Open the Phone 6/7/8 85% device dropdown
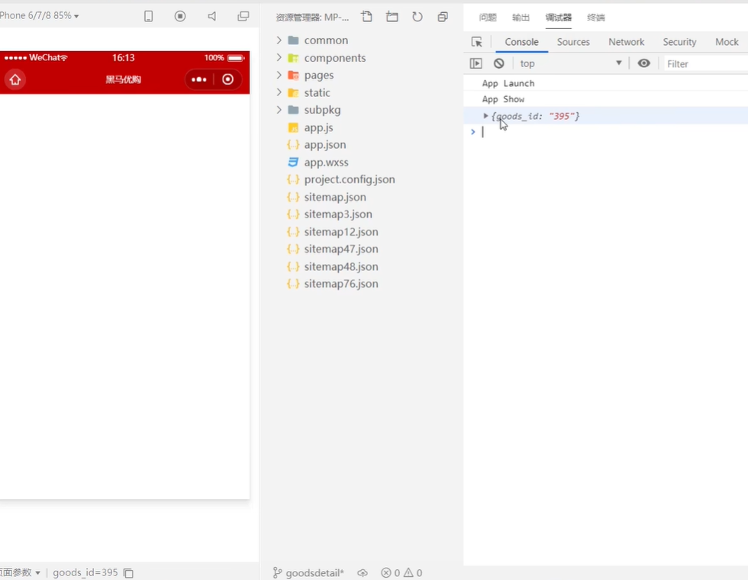This screenshot has height=580, width=748. click(40, 15)
